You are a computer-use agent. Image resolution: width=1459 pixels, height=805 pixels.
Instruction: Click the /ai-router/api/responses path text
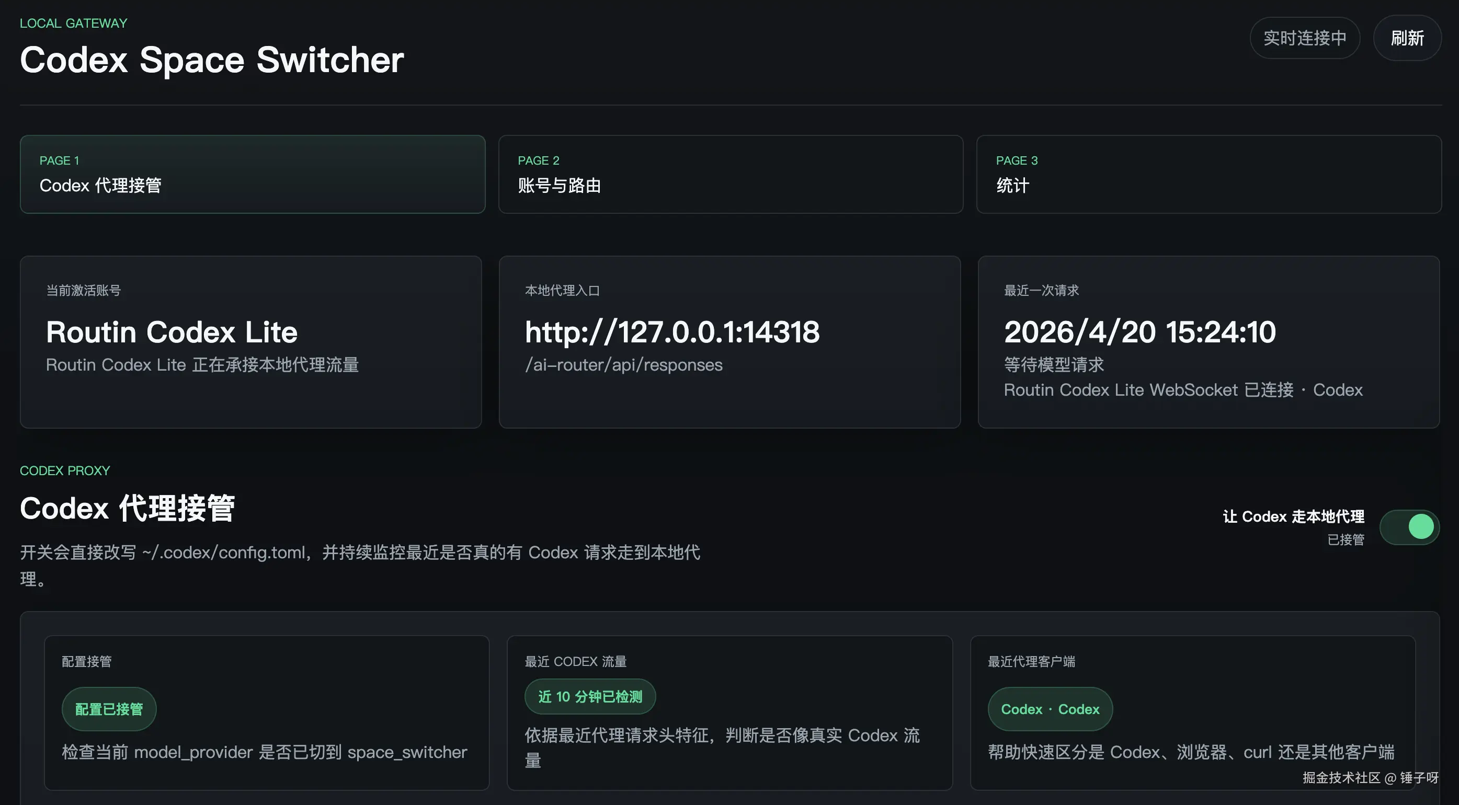click(623, 365)
